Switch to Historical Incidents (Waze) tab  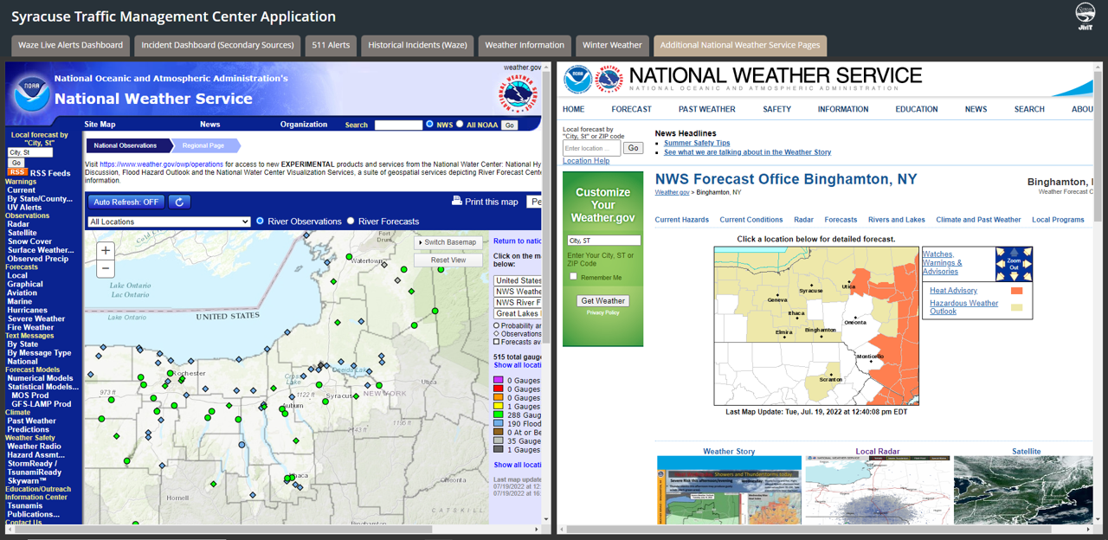tap(417, 45)
